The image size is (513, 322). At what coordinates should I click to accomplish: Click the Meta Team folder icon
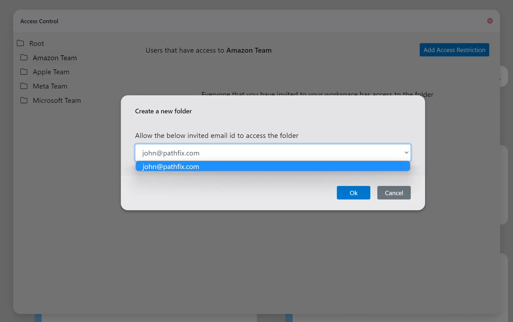[24, 86]
